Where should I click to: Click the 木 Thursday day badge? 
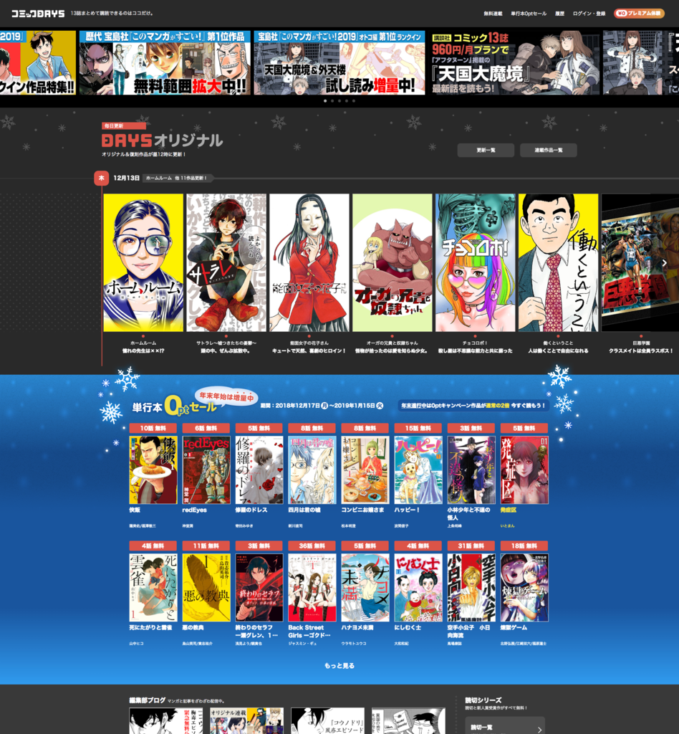pyautogui.click(x=102, y=178)
